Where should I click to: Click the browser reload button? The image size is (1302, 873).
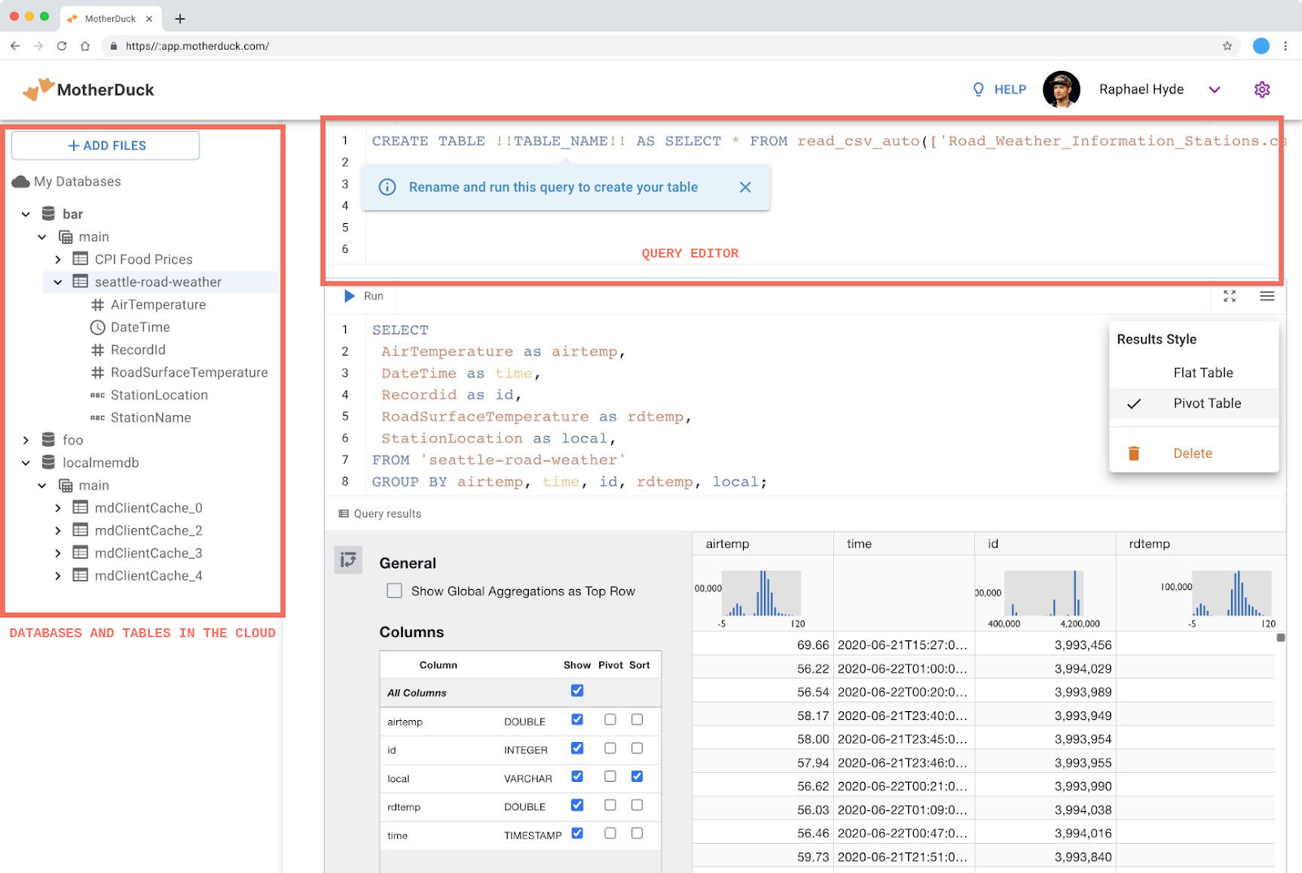coord(62,46)
